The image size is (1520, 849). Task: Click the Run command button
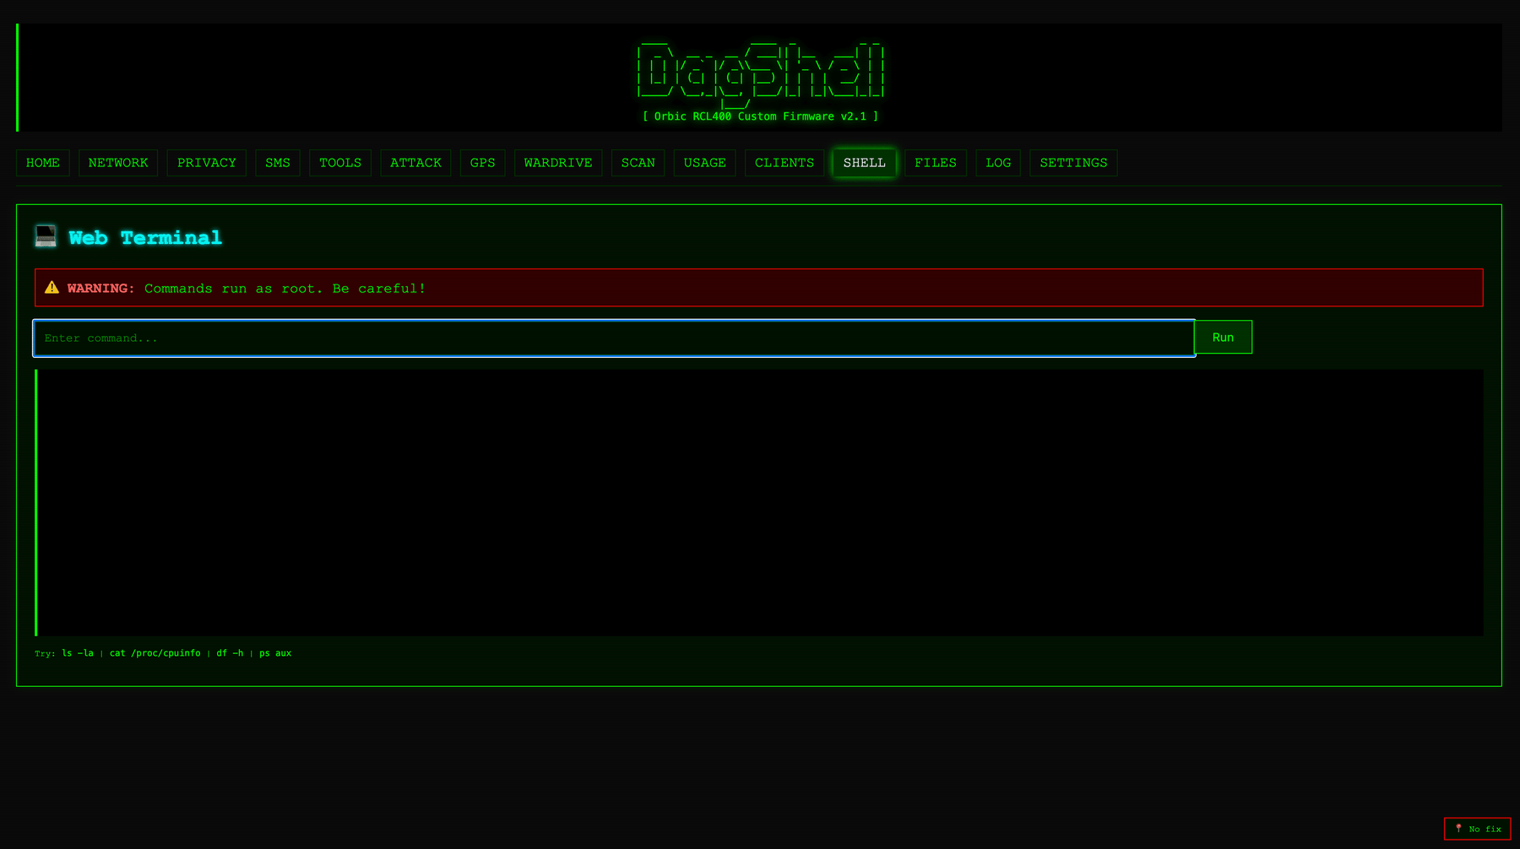point(1223,338)
